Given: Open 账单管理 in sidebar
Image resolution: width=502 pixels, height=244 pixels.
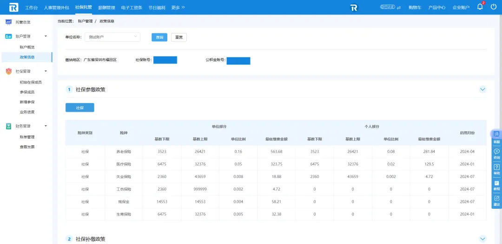Looking at the screenshot, I should [27, 137].
